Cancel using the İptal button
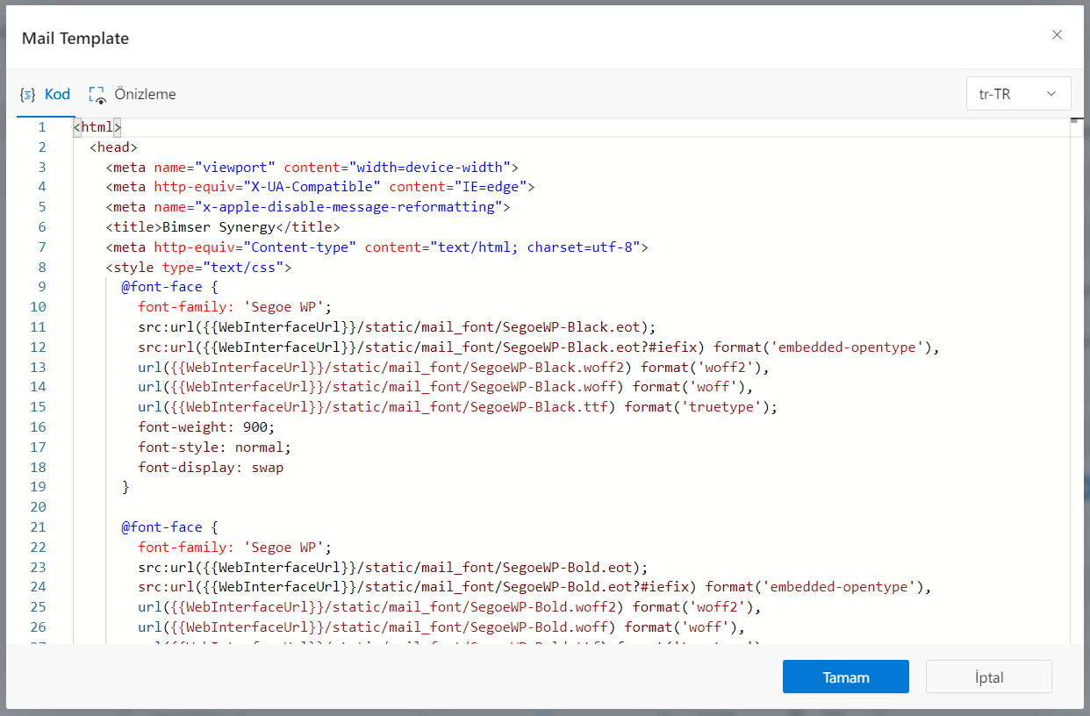 click(988, 677)
